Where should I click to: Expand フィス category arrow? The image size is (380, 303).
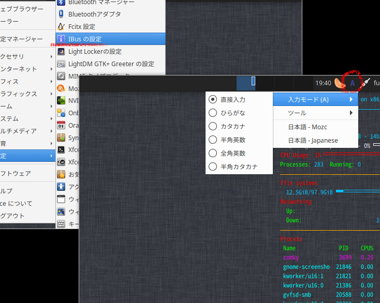[51, 81]
